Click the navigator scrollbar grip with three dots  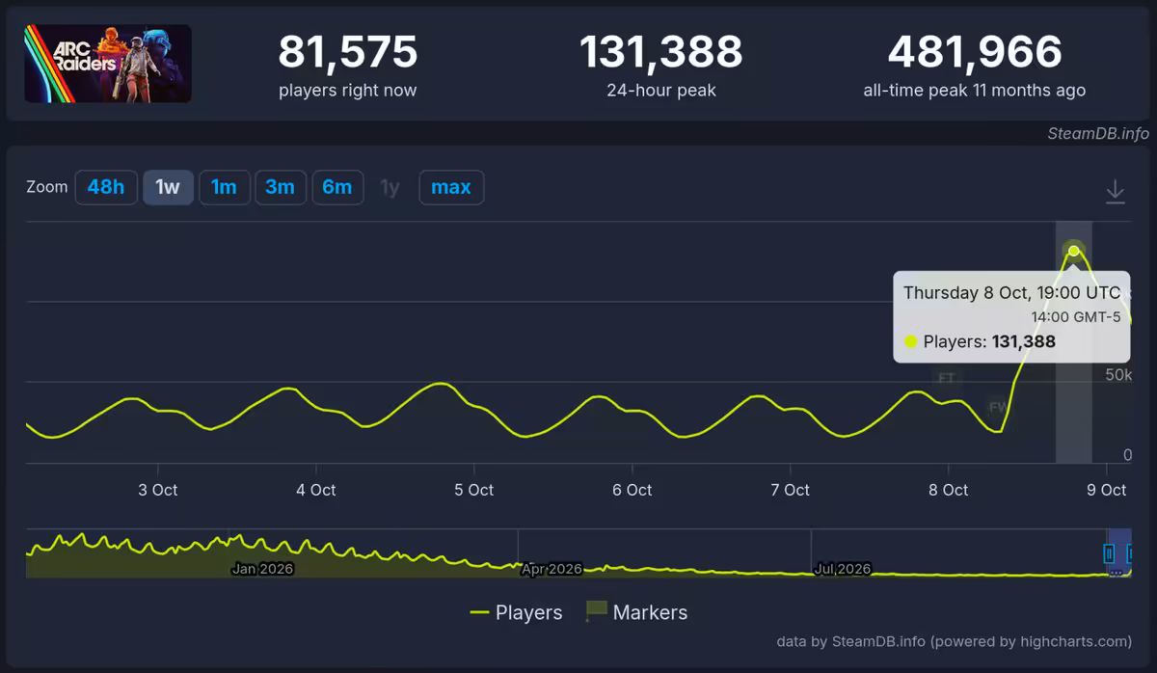[1117, 573]
